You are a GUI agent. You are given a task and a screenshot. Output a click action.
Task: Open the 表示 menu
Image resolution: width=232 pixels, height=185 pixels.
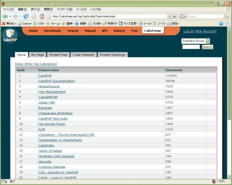[36, 9]
